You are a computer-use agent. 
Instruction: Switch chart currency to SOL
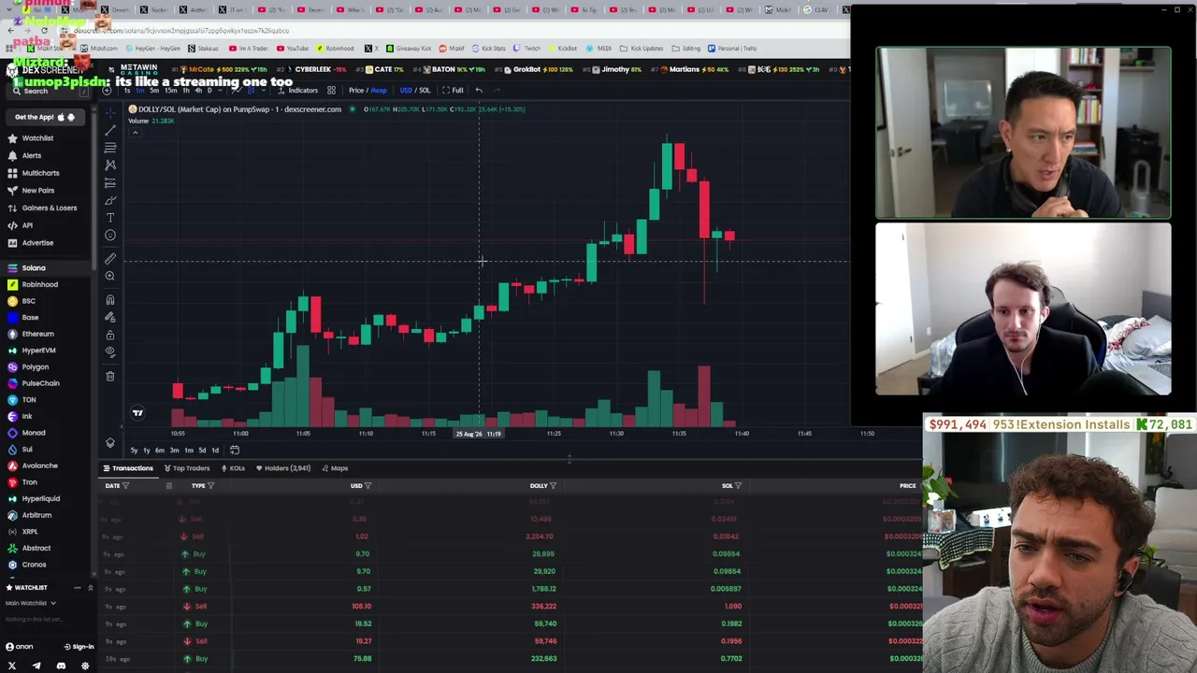click(x=425, y=91)
